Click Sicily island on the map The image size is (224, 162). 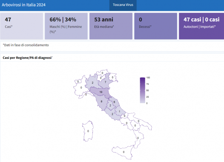123,152
